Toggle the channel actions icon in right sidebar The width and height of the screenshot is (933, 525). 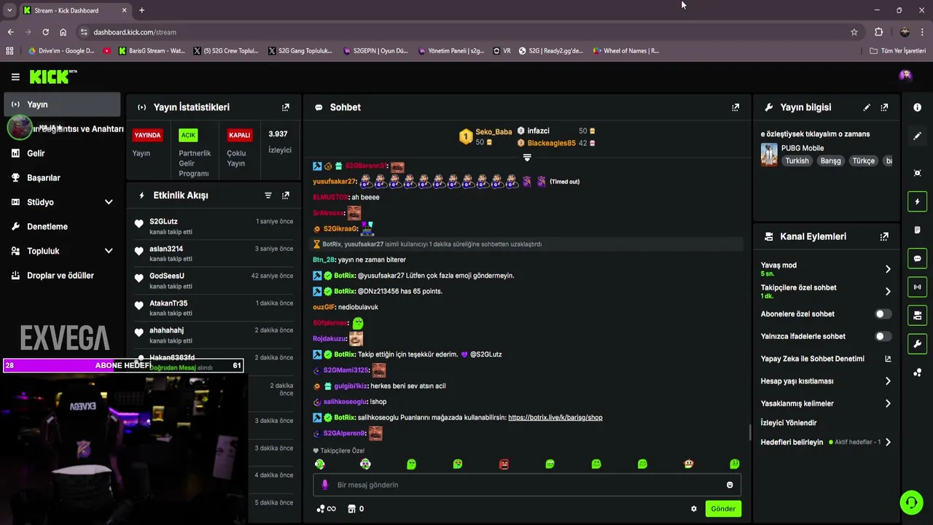point(918,315)
